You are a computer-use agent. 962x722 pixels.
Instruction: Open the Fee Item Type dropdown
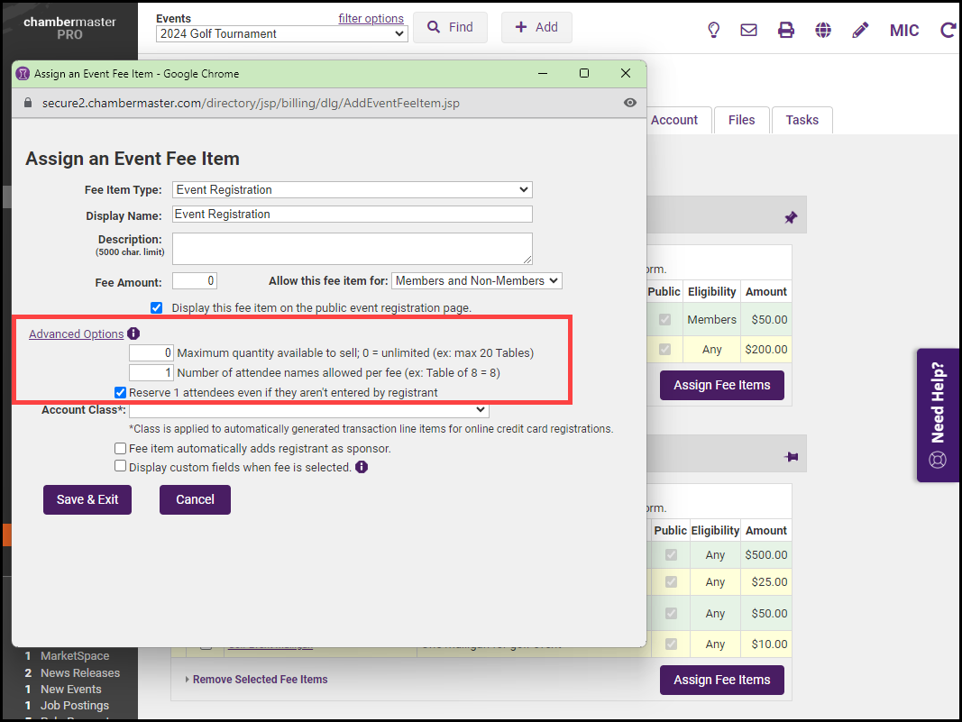pos(352,189)
